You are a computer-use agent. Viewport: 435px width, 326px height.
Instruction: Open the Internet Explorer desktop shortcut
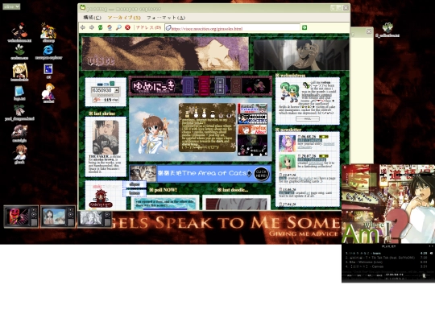(48, 50)
